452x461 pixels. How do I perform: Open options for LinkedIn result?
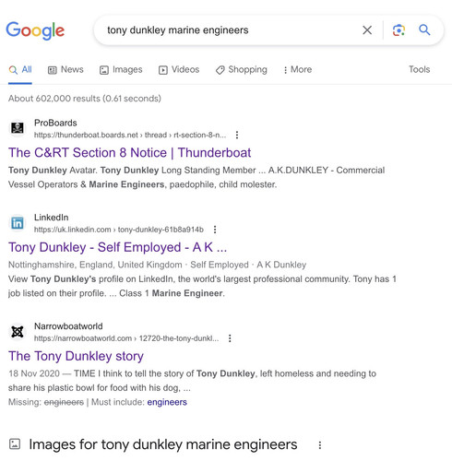[x=215, y=230]
